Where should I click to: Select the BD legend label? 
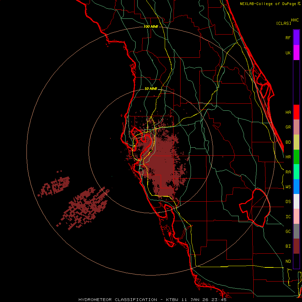click(288, 142)
